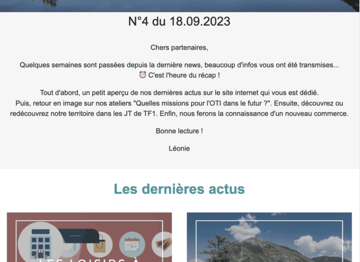Open the "Les loisirs à" news card title
This screenshot has width=360, height=262.
pos(89,258)
